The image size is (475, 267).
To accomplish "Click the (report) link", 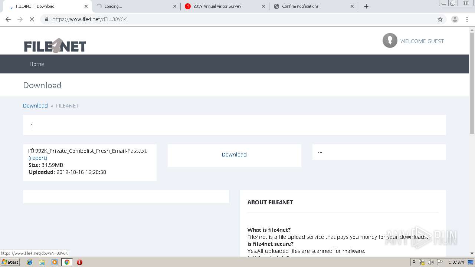I will (38, 158).
